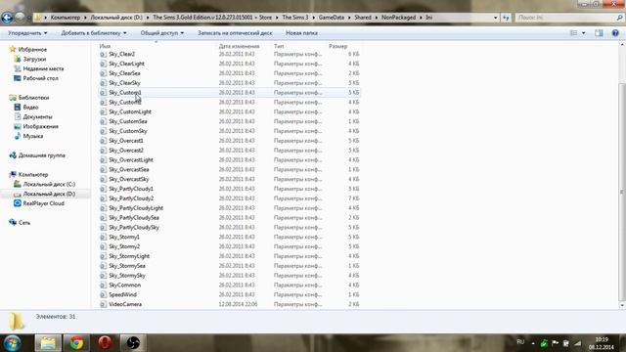Refresh the folder with address bar refresh icon
The image size is (626, 352).
[506, 18]
